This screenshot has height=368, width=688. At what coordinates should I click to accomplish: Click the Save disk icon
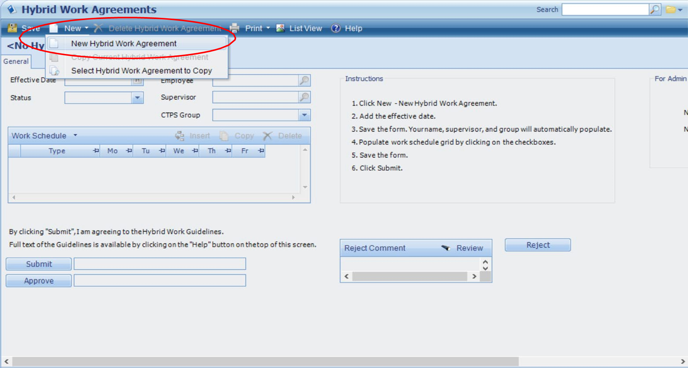12,28
